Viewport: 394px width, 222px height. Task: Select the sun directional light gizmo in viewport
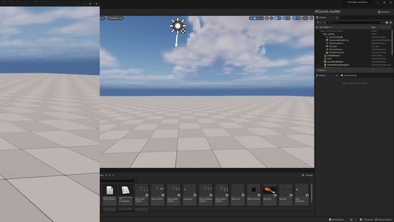[x=178, y=26]
